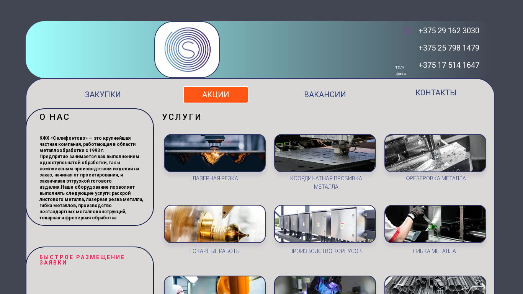This screenshot has width=523, height=294.
Task: Click the ТОКАРНЫЕ РАБОТЫ link
Action: [215, 251]
